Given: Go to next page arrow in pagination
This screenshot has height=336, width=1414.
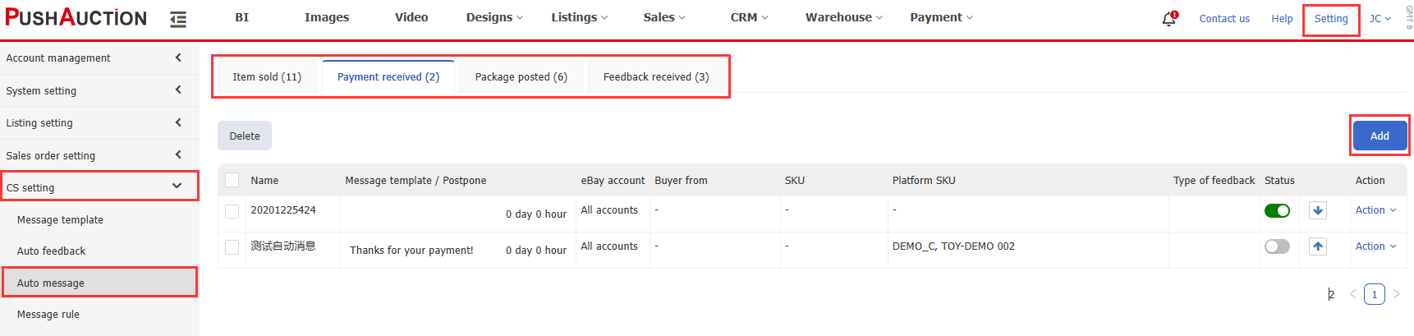Looking at the screenshot, I should pyautogui.click(x=1396, y=294).
